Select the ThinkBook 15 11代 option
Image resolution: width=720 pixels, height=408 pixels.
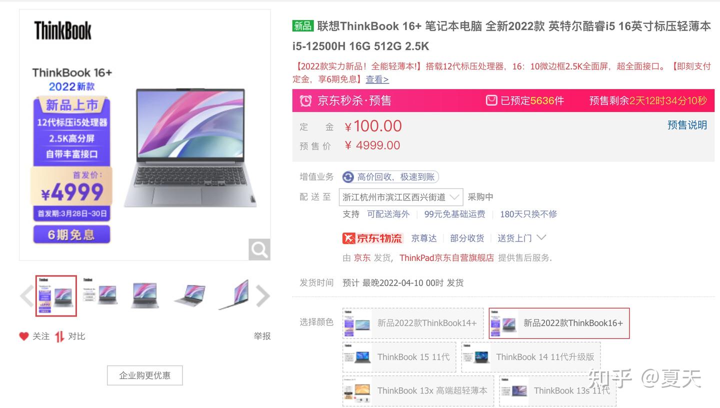[x=399, y=357]
